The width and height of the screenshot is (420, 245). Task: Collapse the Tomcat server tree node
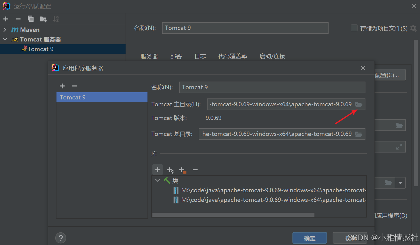click(5, 39)
